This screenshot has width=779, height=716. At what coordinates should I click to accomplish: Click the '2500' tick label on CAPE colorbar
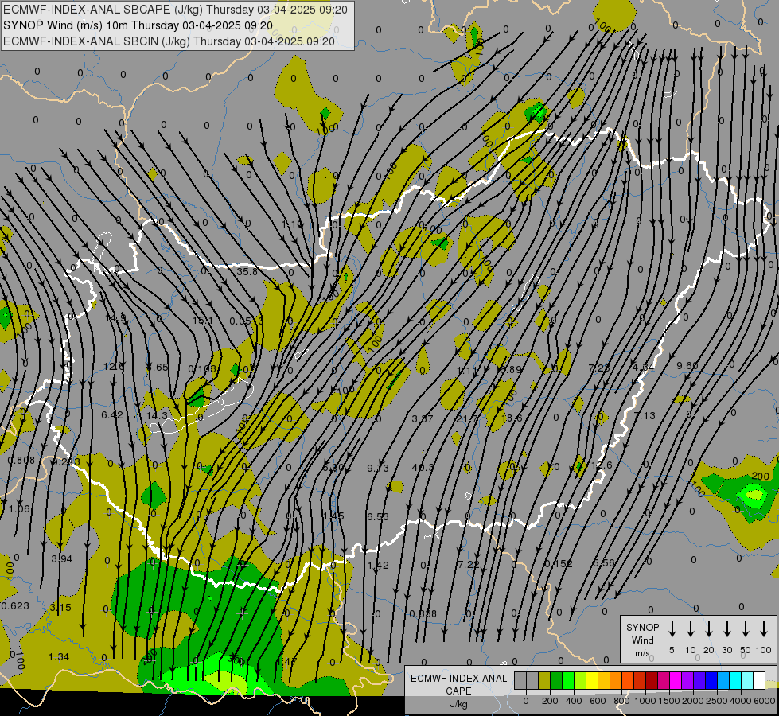pyautogui.click(x=717, y=701)
